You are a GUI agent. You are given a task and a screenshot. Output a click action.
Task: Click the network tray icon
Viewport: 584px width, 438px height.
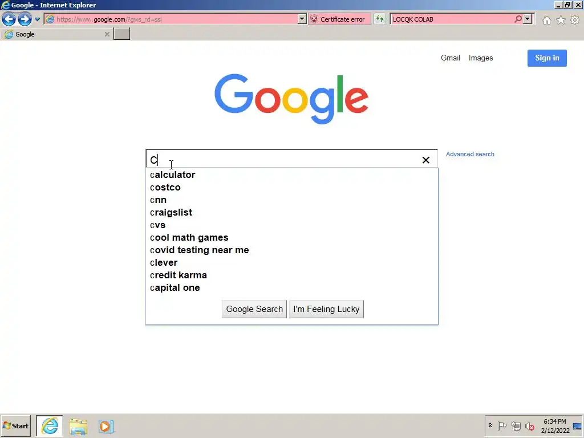tap(516, 425)
